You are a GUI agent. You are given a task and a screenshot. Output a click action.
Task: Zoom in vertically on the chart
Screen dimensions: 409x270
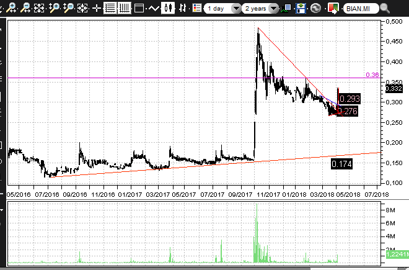pos(54,8)
